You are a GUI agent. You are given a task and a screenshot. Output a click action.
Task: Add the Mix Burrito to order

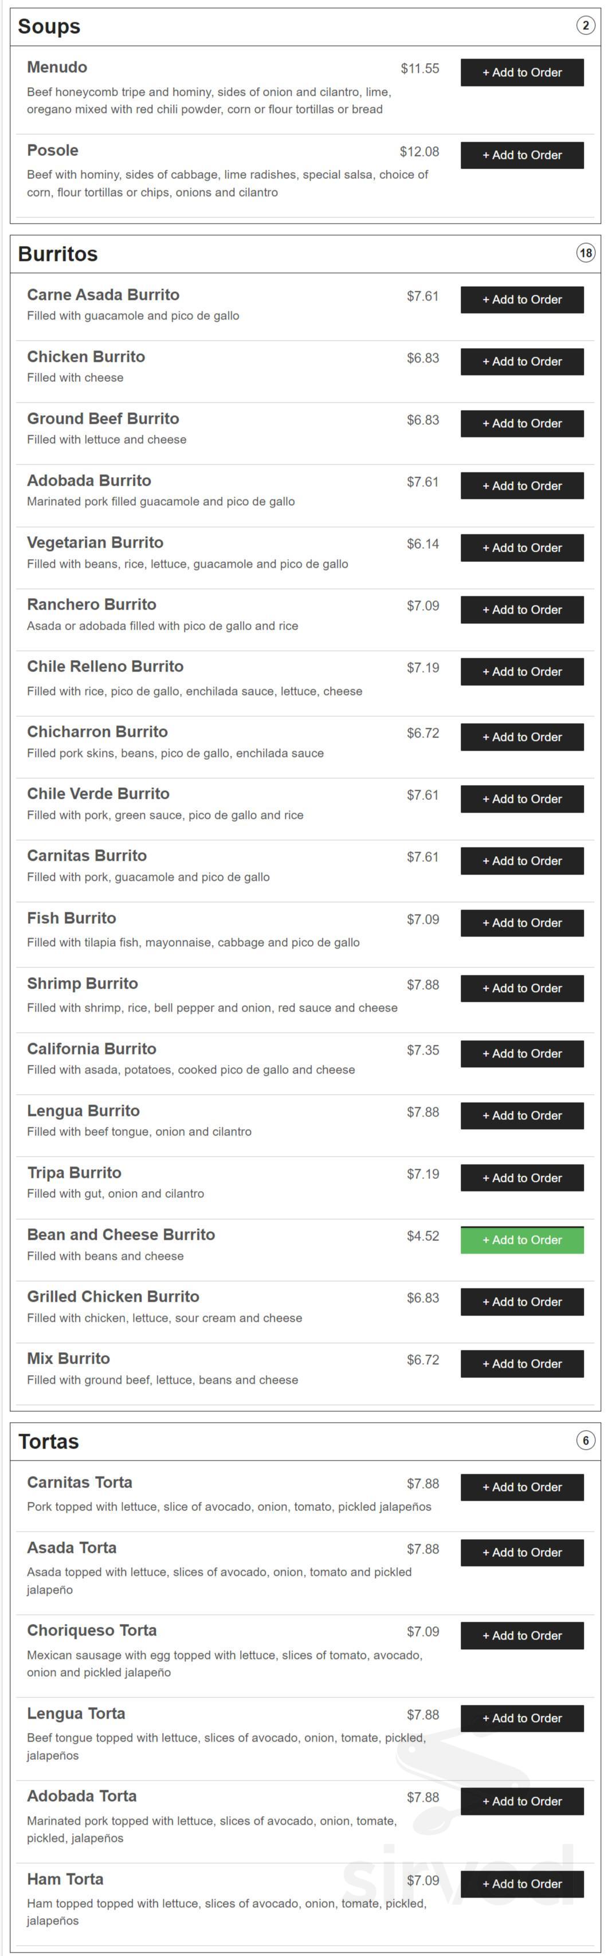point(521,1363)
